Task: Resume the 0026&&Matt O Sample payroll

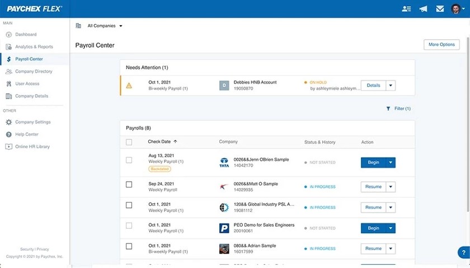Action: click(373, 187)
